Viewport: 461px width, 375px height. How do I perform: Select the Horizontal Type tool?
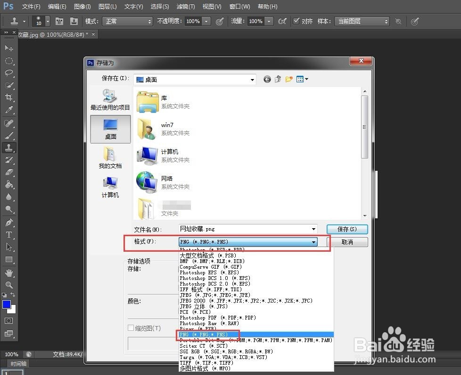(x=9, y=235)
